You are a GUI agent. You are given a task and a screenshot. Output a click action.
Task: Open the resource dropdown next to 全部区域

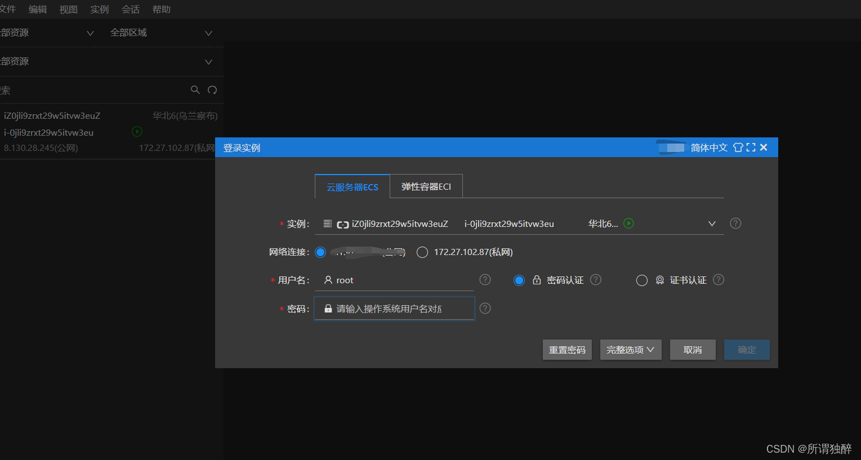[48, 33]
